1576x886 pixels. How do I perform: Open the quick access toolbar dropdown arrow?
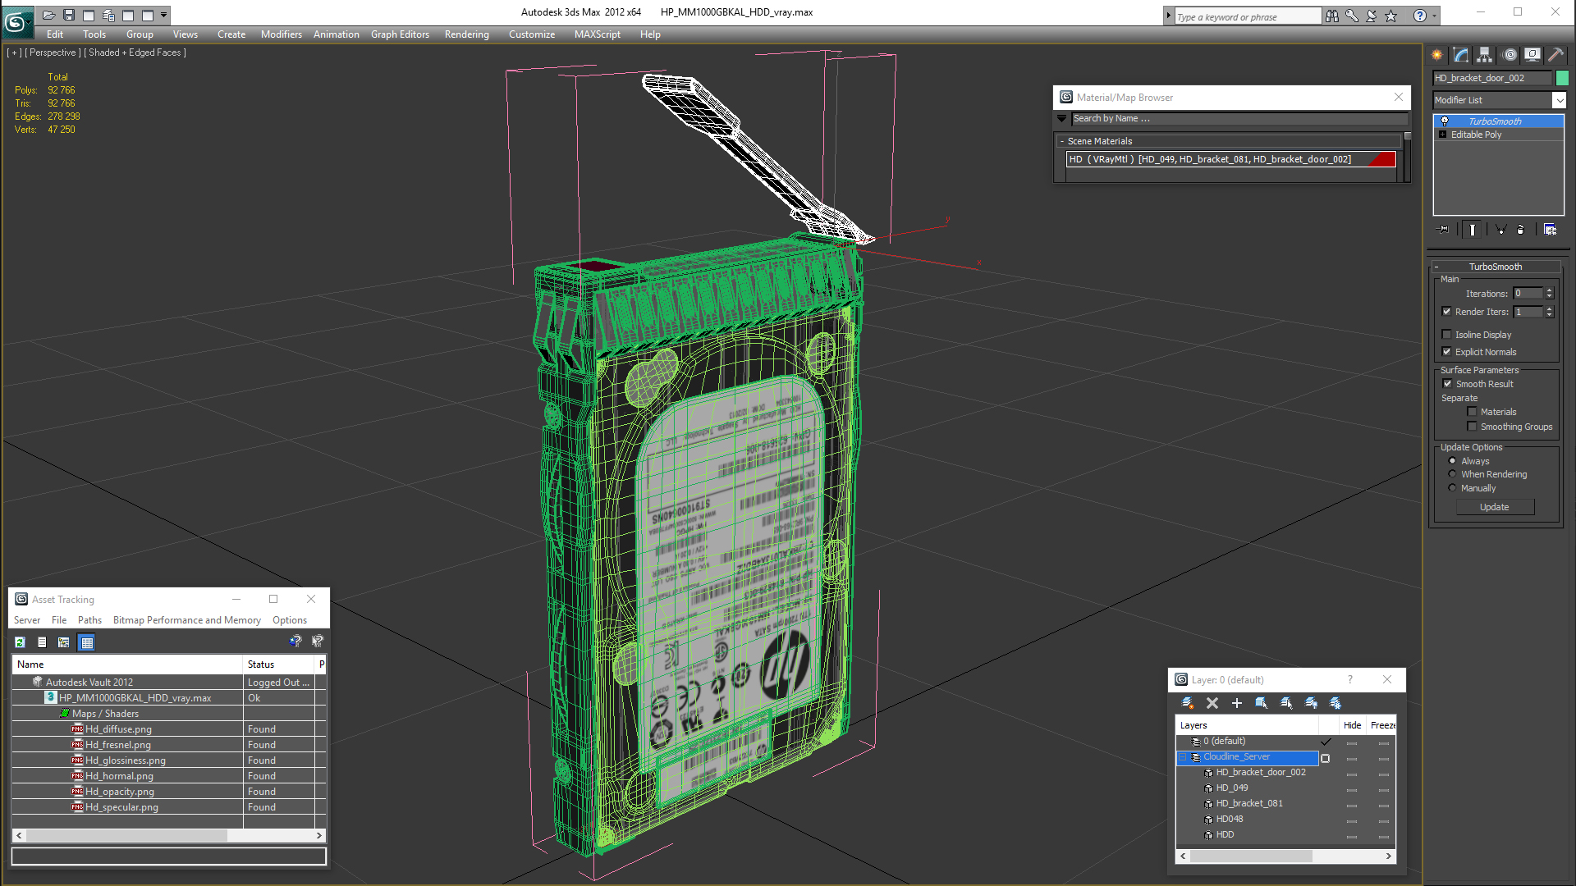point(164,15)
